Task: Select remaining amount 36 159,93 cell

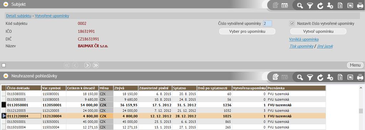Action: point(126,105)
